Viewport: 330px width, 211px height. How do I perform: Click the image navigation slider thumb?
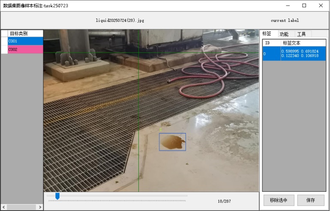pos(57,196)
